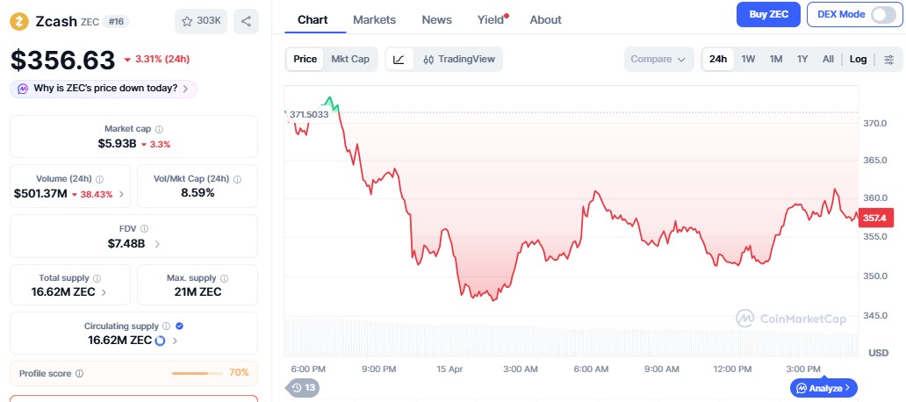Set chart range to All

tap(828, 59)
